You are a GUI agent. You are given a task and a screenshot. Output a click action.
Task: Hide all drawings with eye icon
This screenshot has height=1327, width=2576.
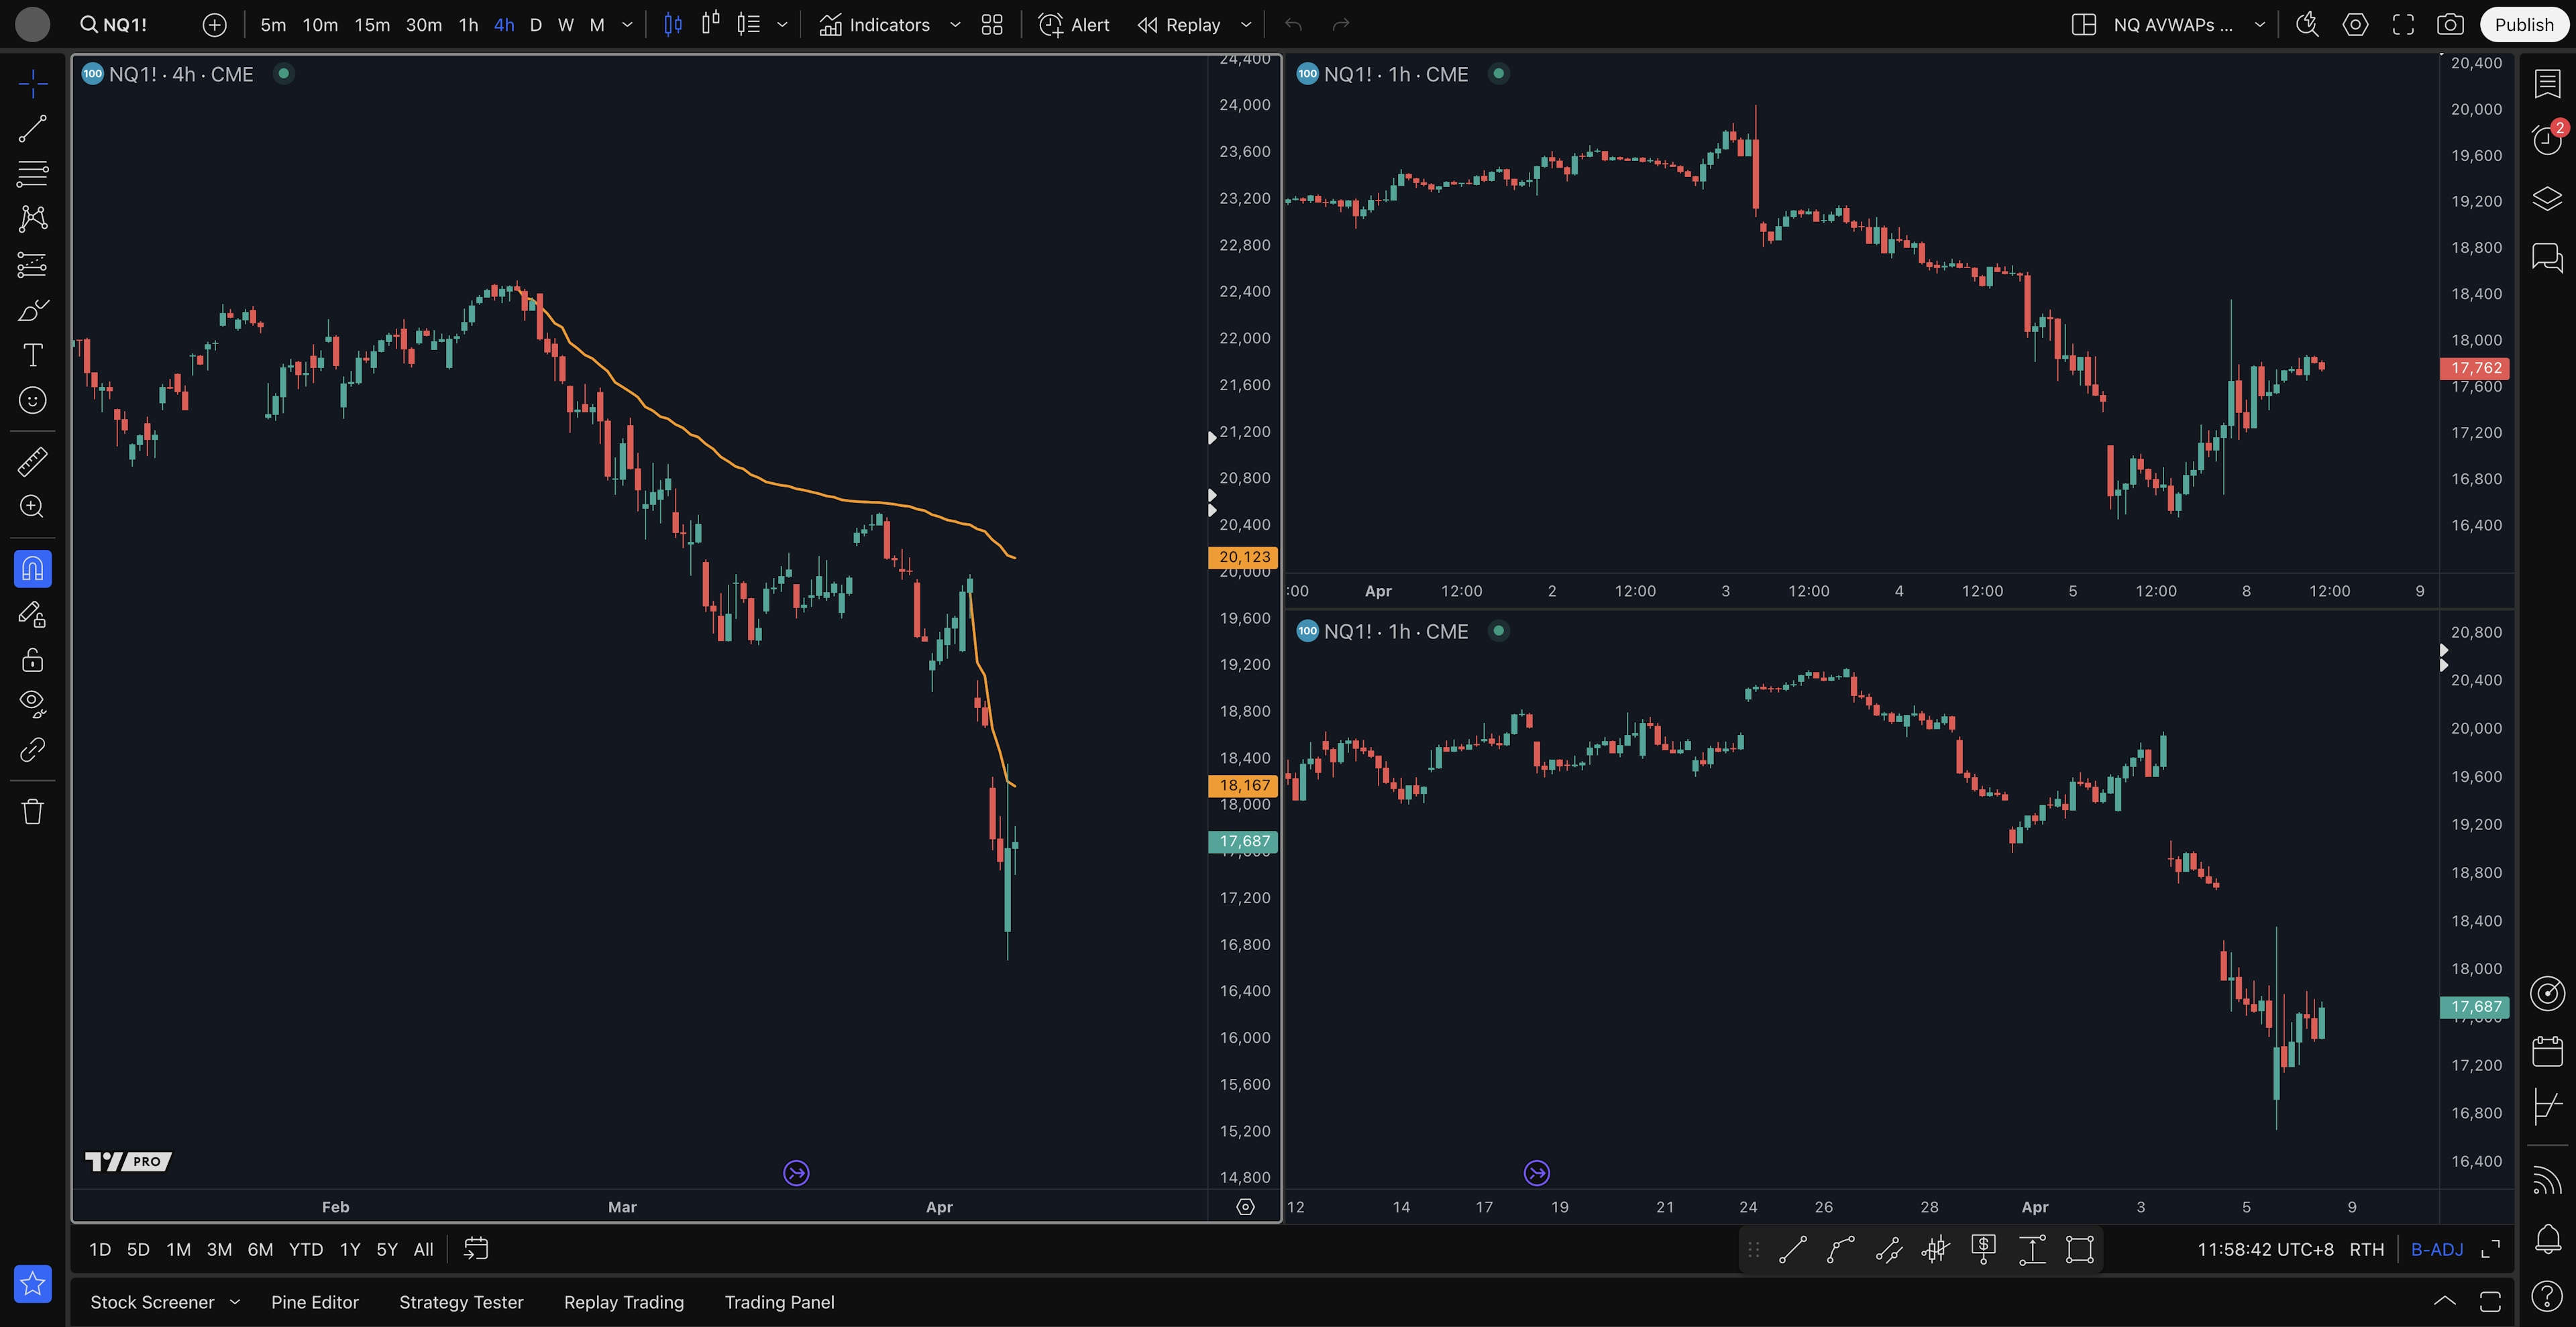click(32, 703)
